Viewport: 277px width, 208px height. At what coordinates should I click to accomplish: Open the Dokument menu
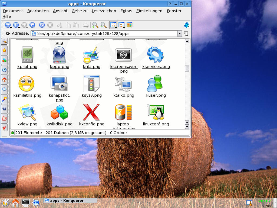tap(13, 11)
